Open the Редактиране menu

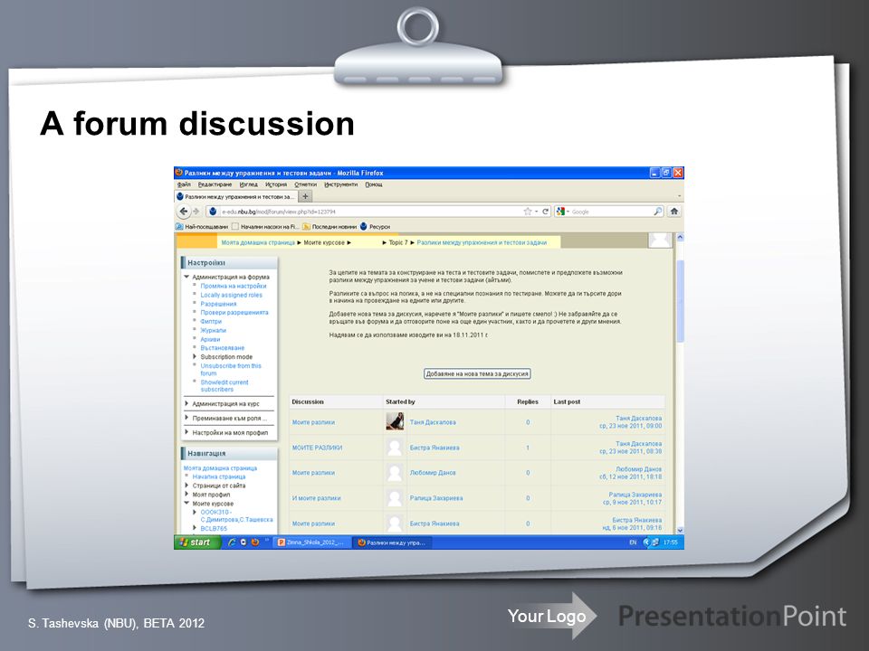[215, 184]
